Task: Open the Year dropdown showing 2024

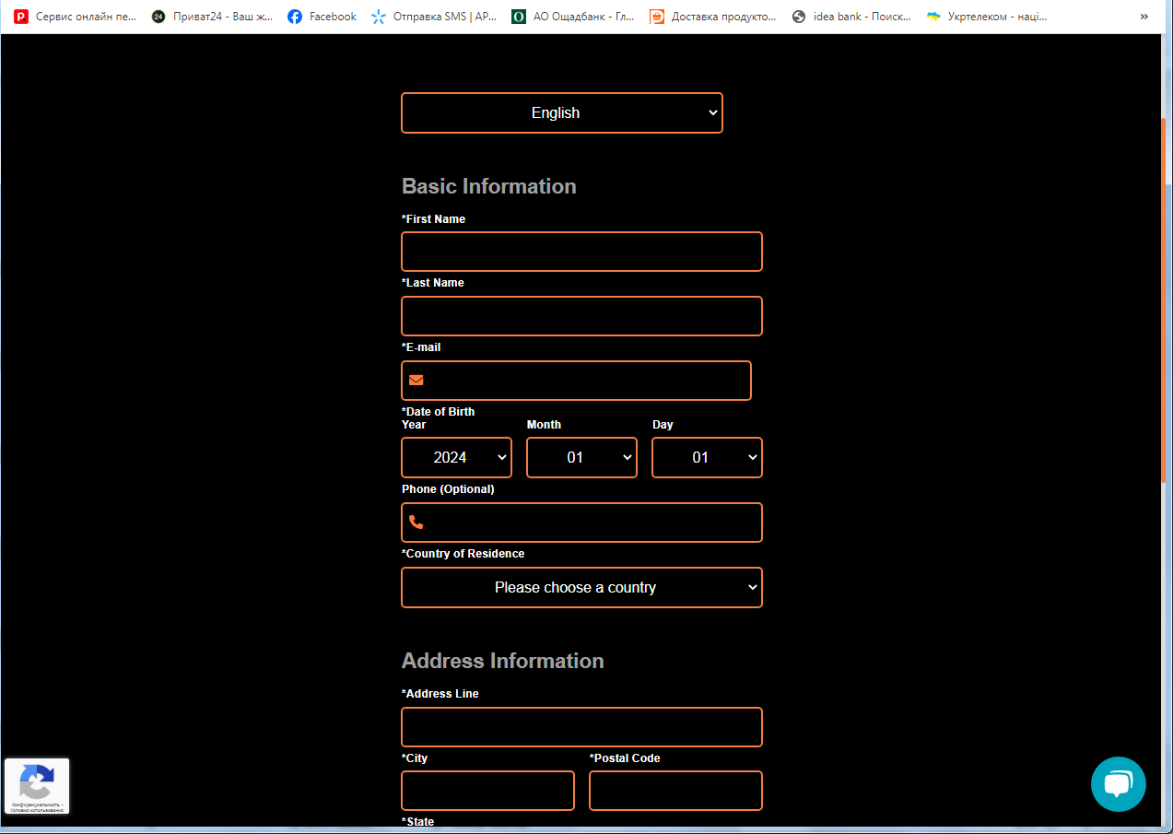Action: [457, 457]
